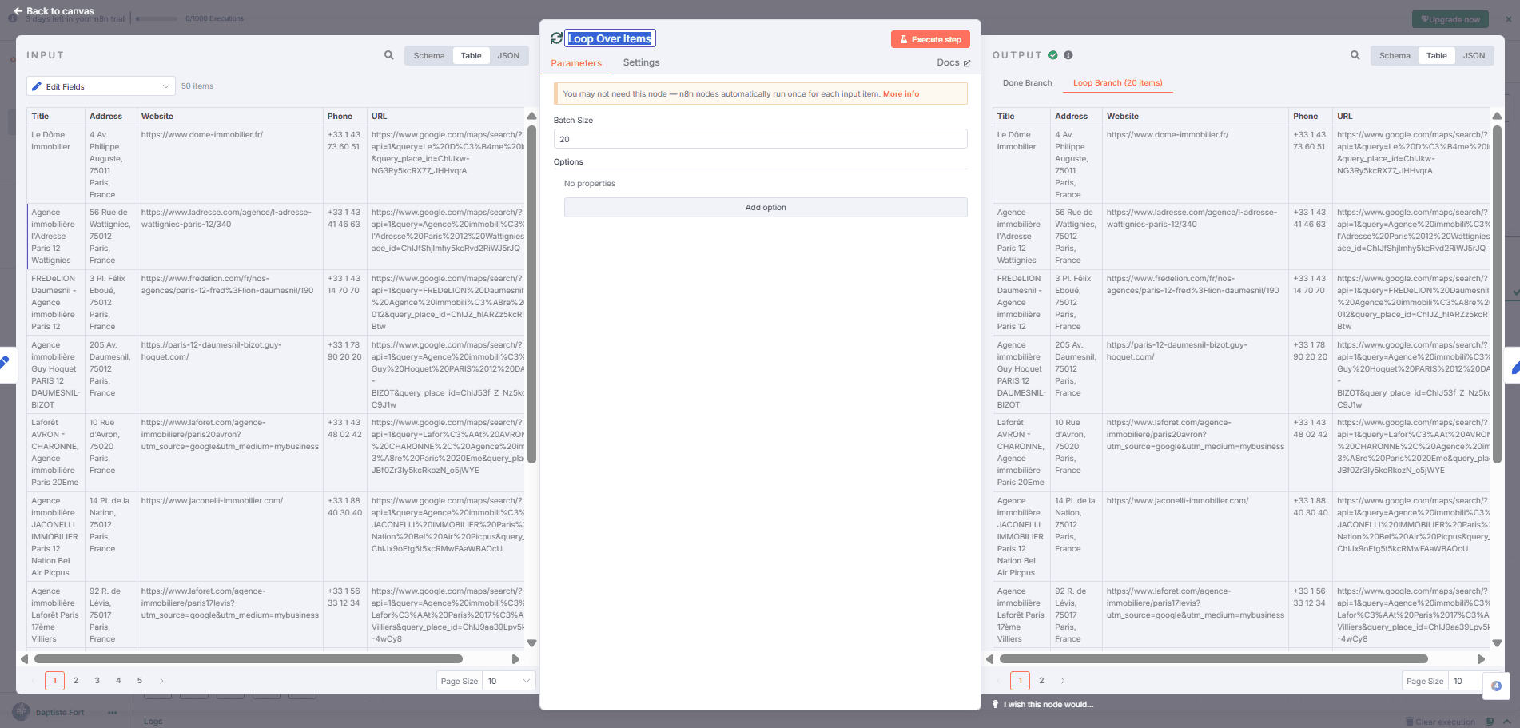Open the Settings tab
The width and height of the screenshot is (1520, 728).
click(x=641, y=62)
